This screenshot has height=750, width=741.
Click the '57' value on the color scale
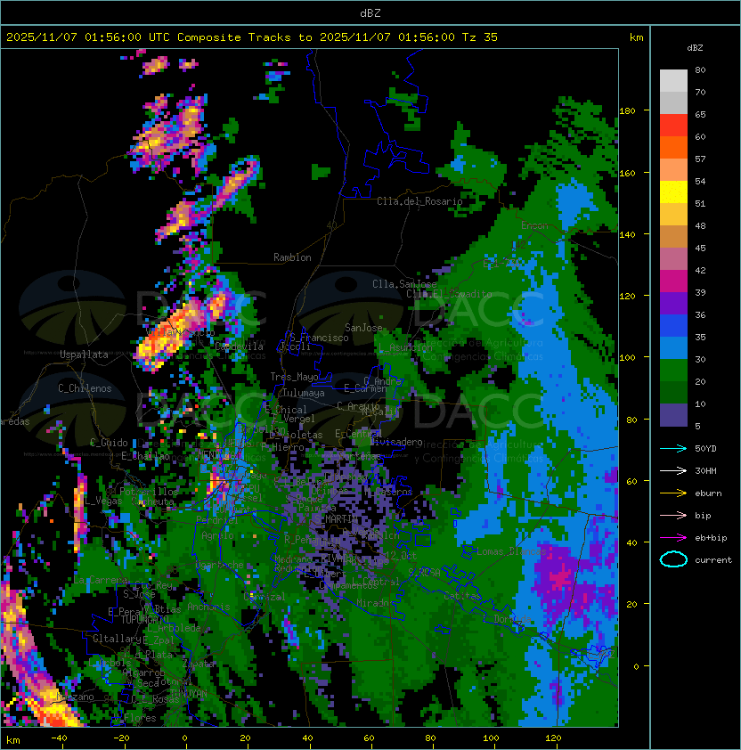[x=700, y=159]
